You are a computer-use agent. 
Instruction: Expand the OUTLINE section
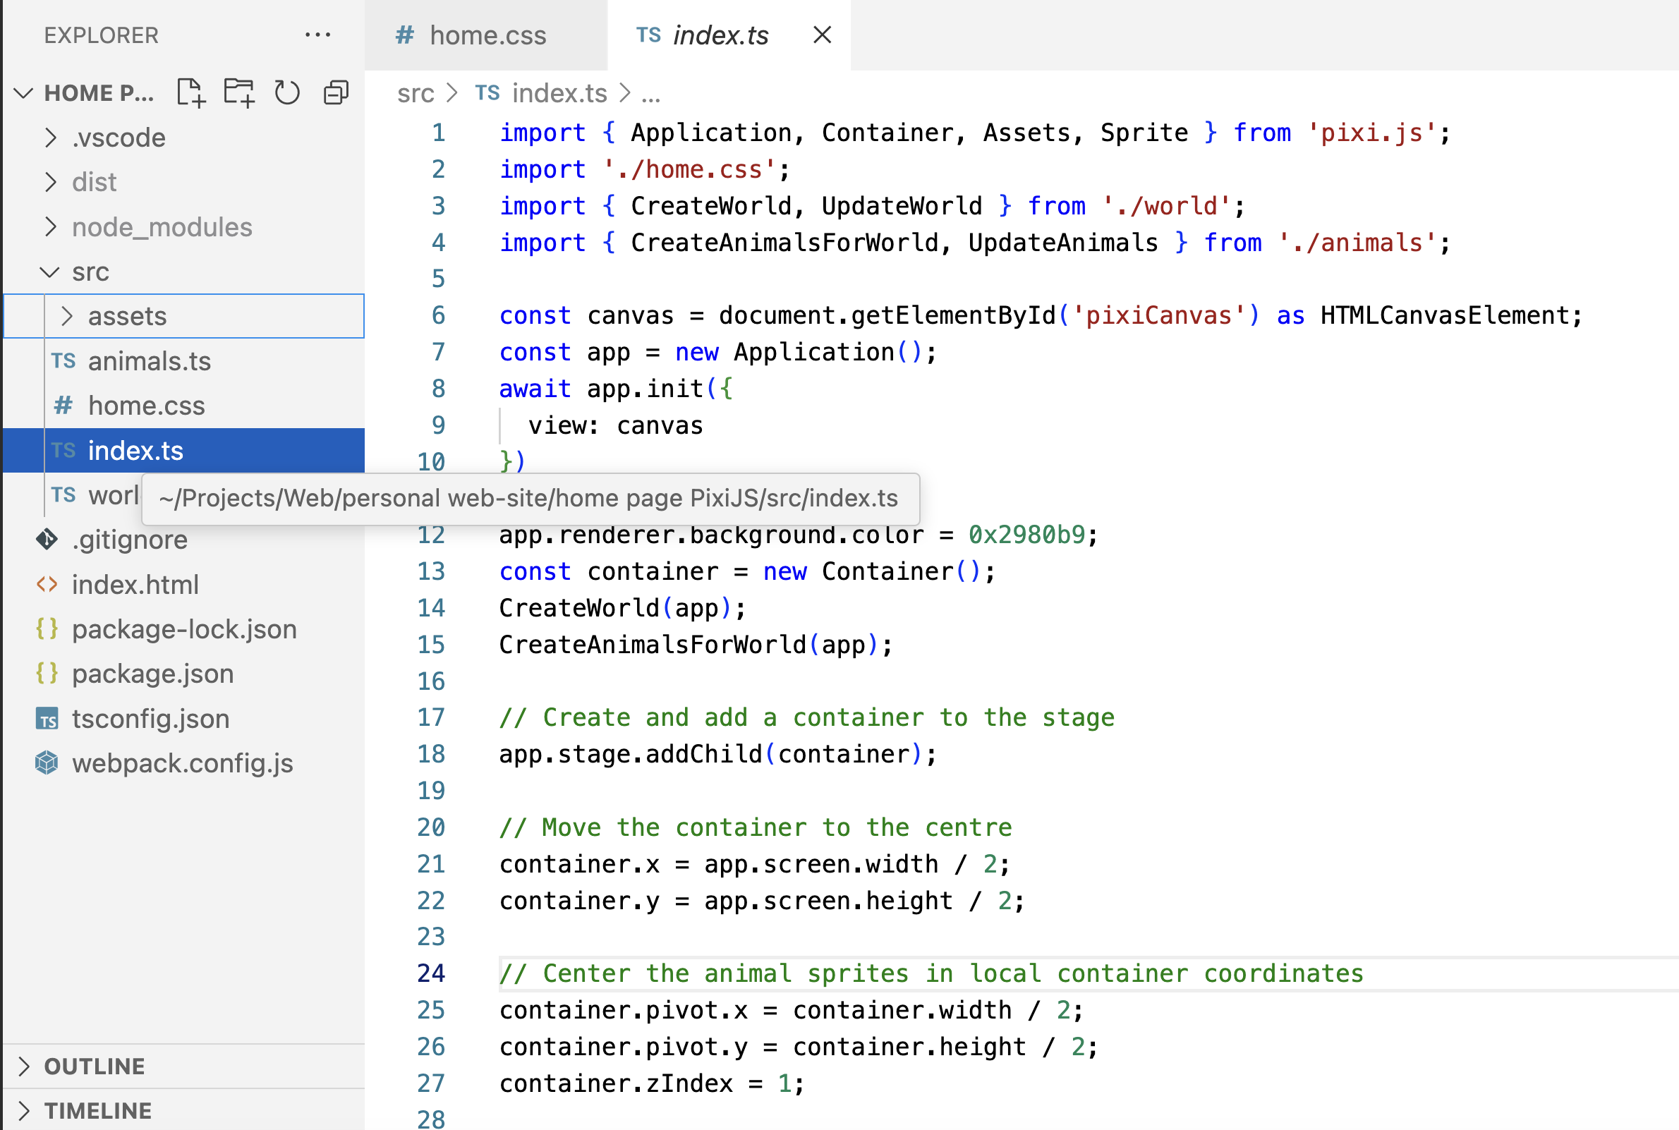[94, 1066]
